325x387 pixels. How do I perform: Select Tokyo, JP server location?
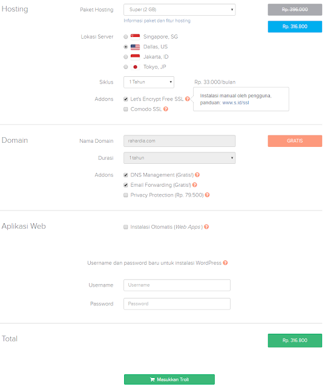[126, 67]
